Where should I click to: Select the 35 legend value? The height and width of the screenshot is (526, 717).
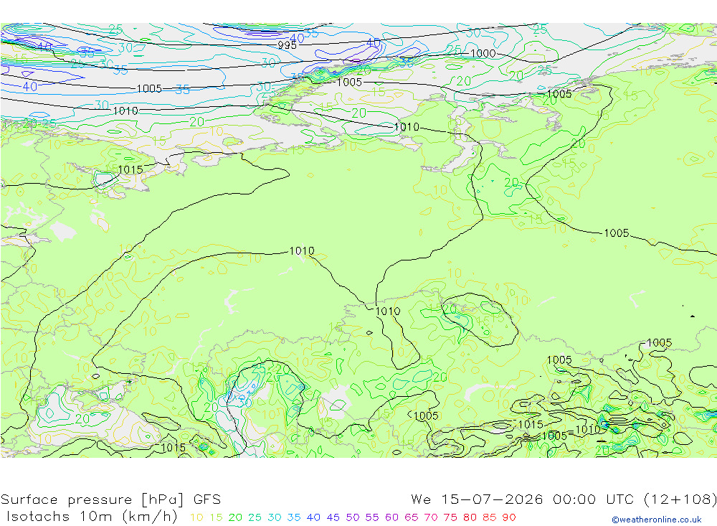[294, 517]
